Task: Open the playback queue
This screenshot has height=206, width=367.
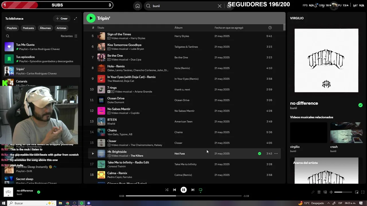Action: pos(319,192)
